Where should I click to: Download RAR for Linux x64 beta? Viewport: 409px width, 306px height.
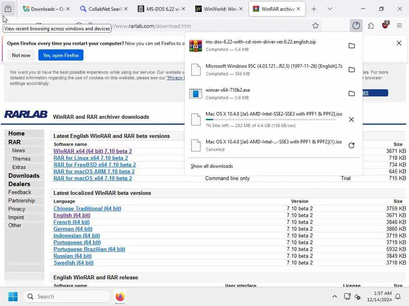(x=91, y=158)
